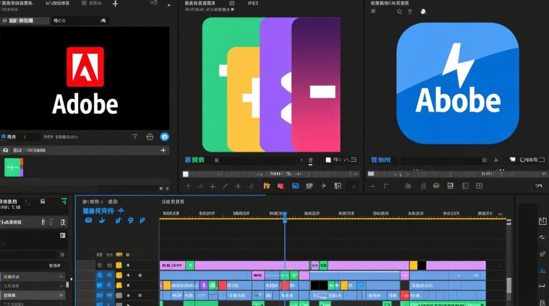Click the plus button in the top-left header
Screen dimensions: 549x306
pos(115,4)
